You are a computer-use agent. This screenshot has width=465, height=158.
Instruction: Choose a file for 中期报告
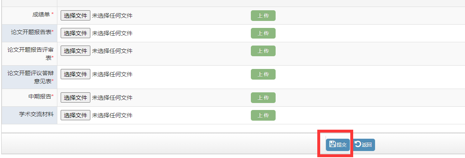[76, 98]
